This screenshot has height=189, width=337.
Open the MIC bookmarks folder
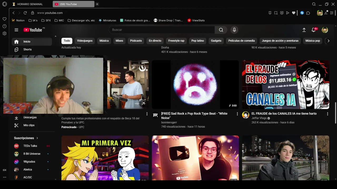tap(59, 20)
